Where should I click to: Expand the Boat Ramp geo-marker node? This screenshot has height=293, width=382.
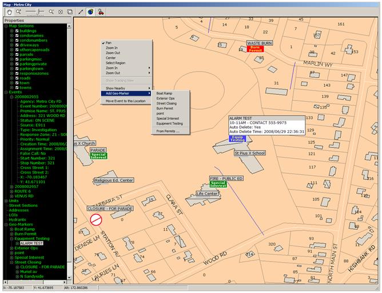[11, 229]
